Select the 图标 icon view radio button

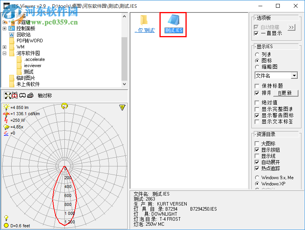(257, 61)
